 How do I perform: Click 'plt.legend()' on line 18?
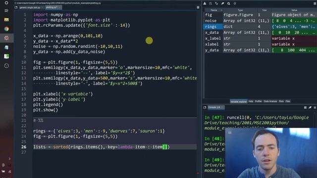[x=48, y=105]
